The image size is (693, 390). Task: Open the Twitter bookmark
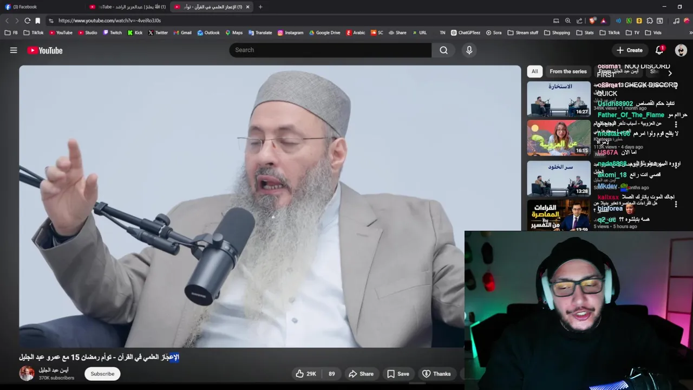[x=158, y=32]
